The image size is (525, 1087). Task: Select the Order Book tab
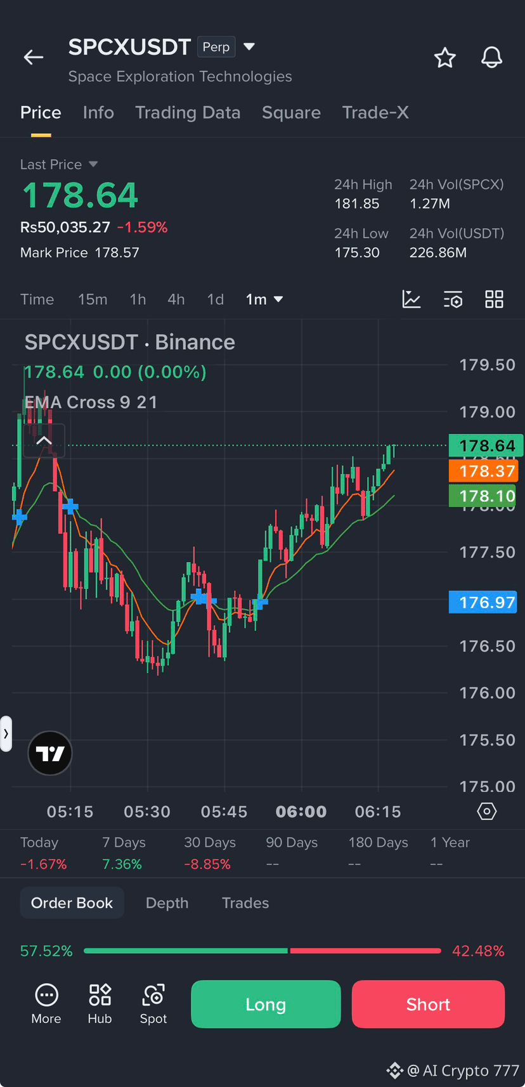tap(72, 903)
